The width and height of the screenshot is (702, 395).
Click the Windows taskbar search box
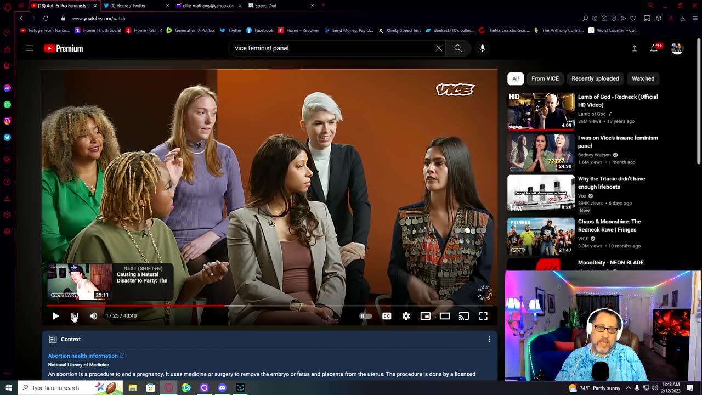(x=71, y=388)
